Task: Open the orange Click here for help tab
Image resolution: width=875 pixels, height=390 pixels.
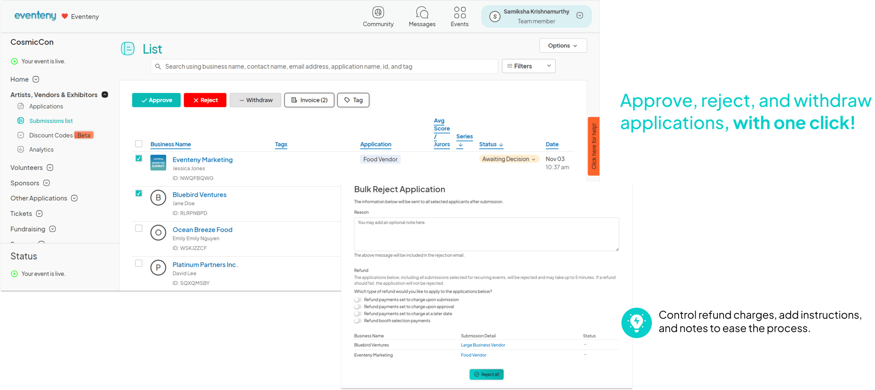Action: click(x=594, y=146)
